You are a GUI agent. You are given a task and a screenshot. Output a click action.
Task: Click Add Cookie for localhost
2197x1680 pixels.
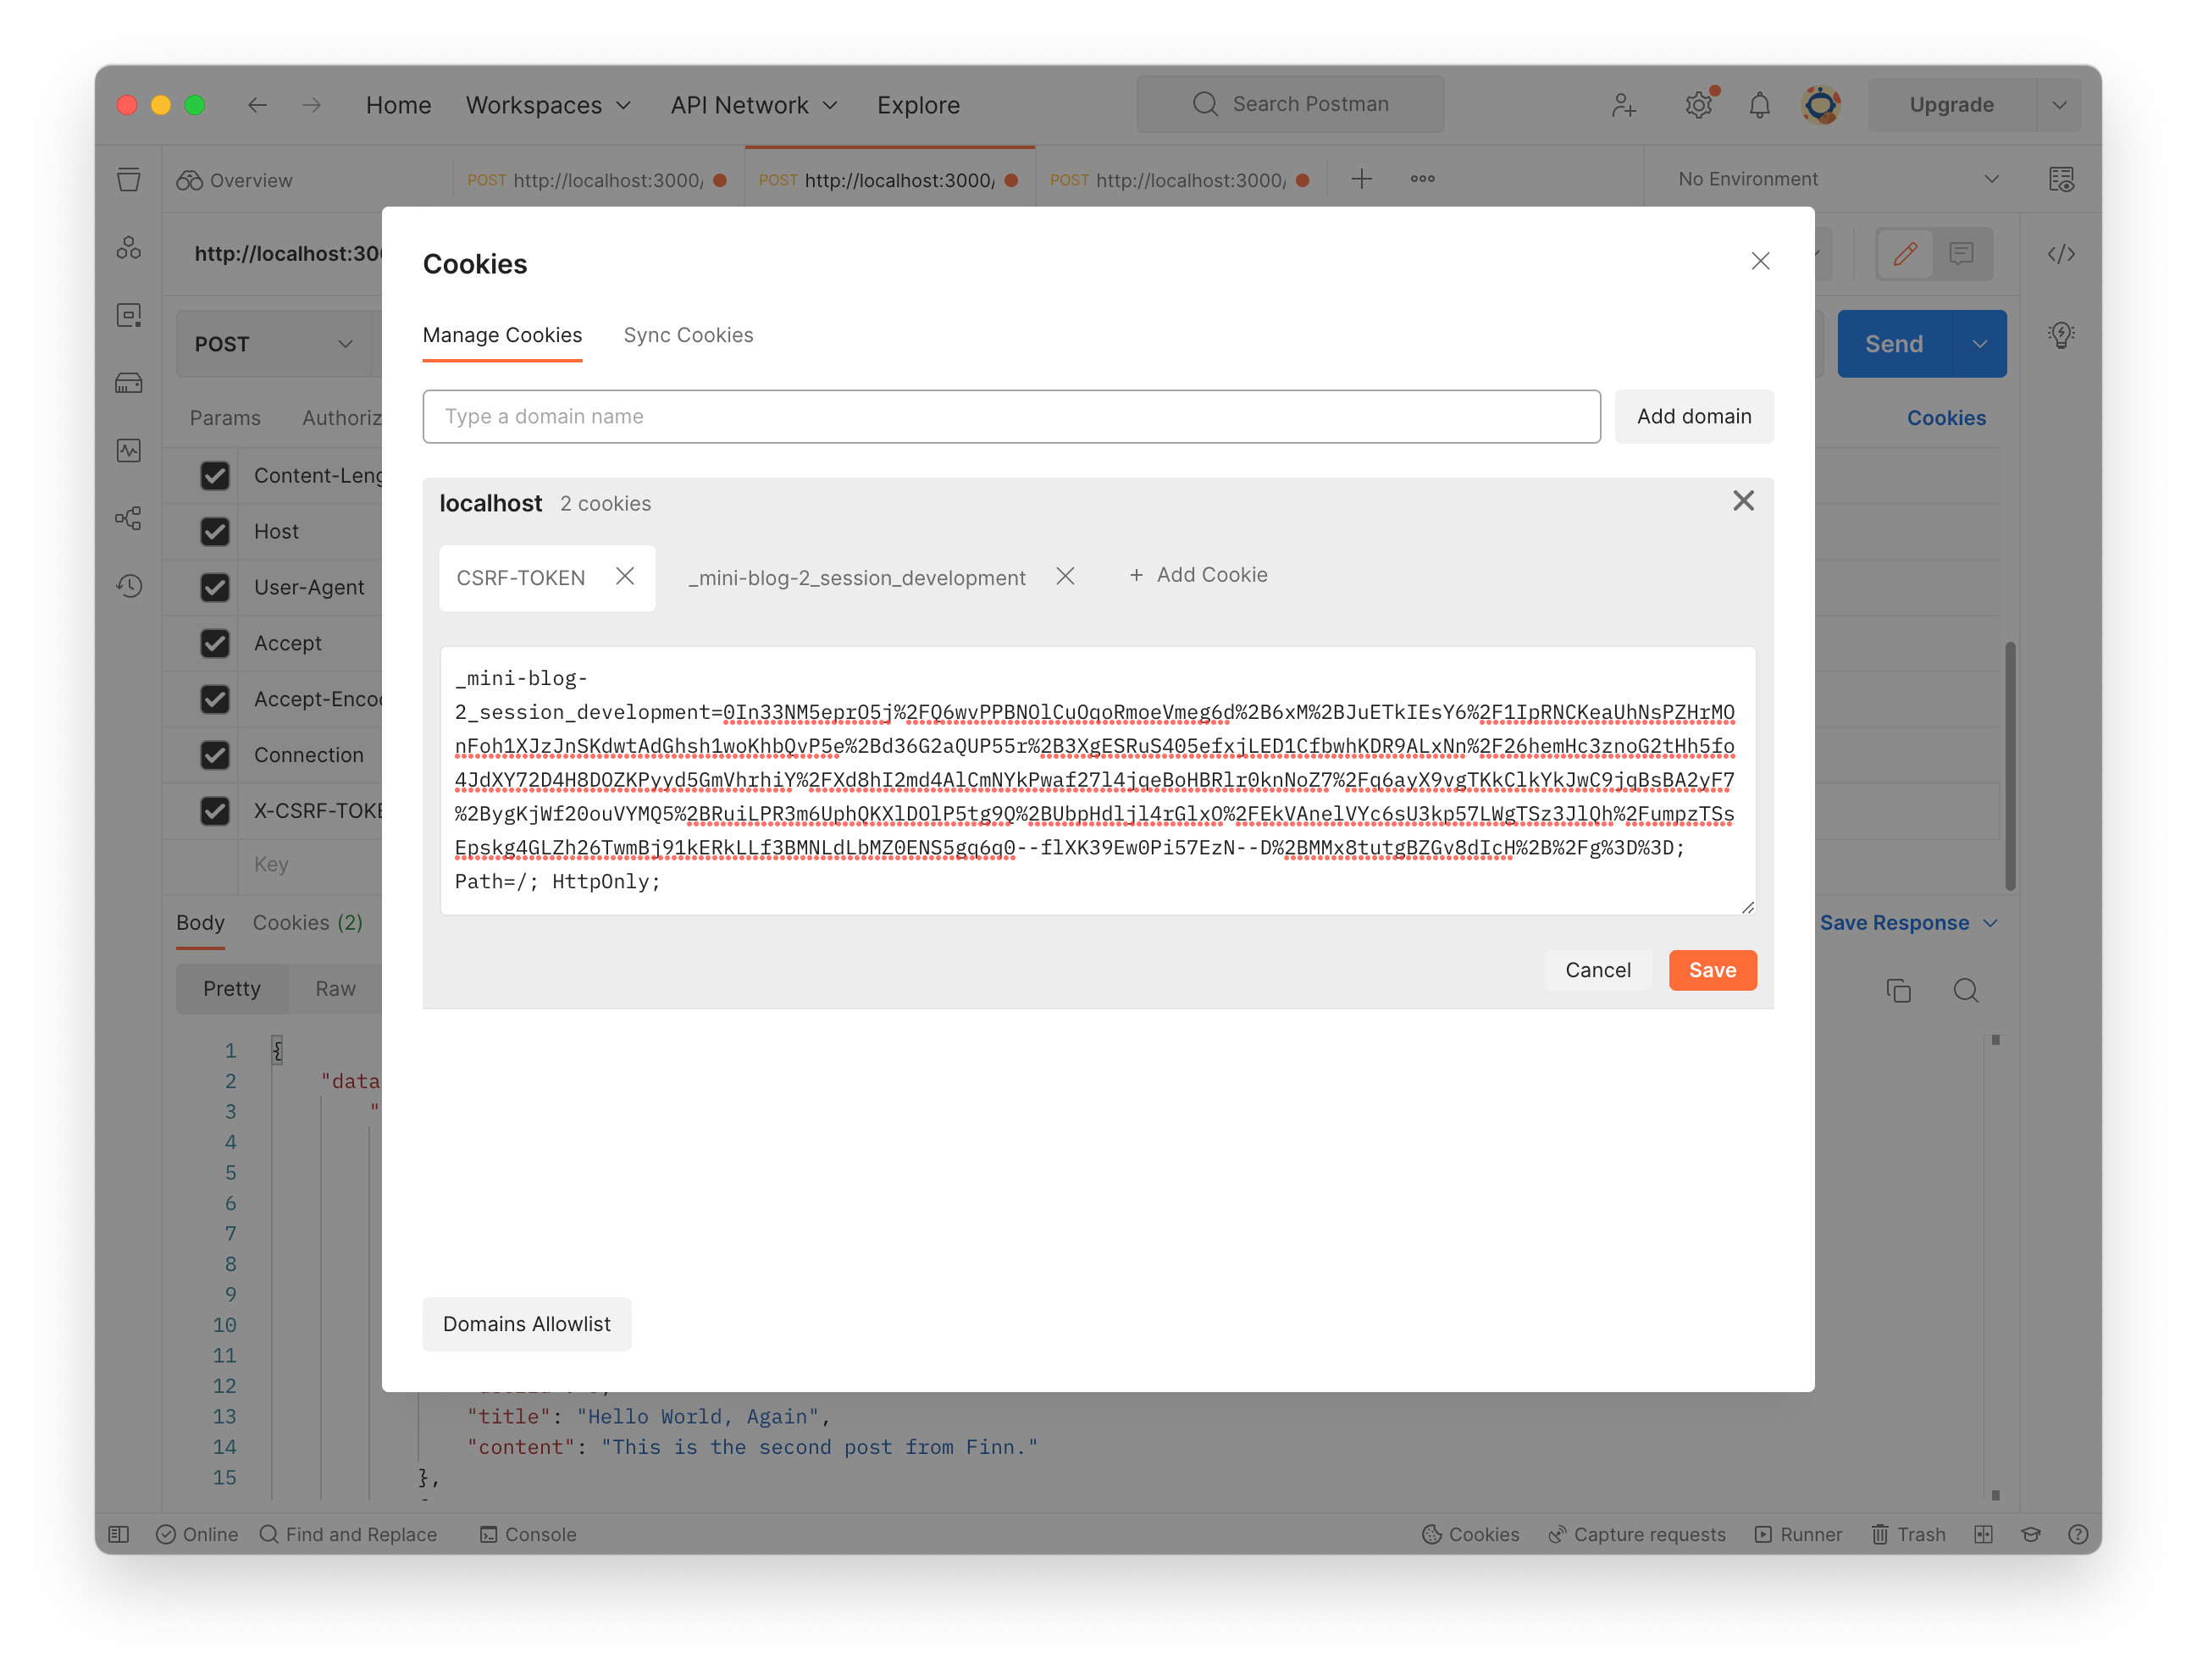(x=1198, y=575)
